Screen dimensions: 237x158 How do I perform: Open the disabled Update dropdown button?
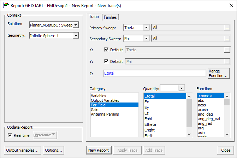pyautogui.click(x=45, y=135)
